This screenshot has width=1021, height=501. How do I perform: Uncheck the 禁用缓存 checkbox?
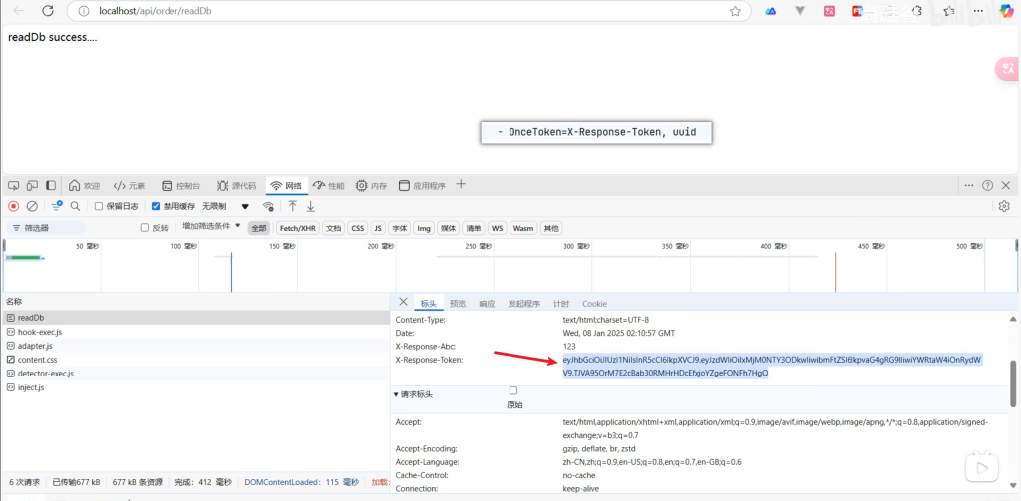click(156, 206)
